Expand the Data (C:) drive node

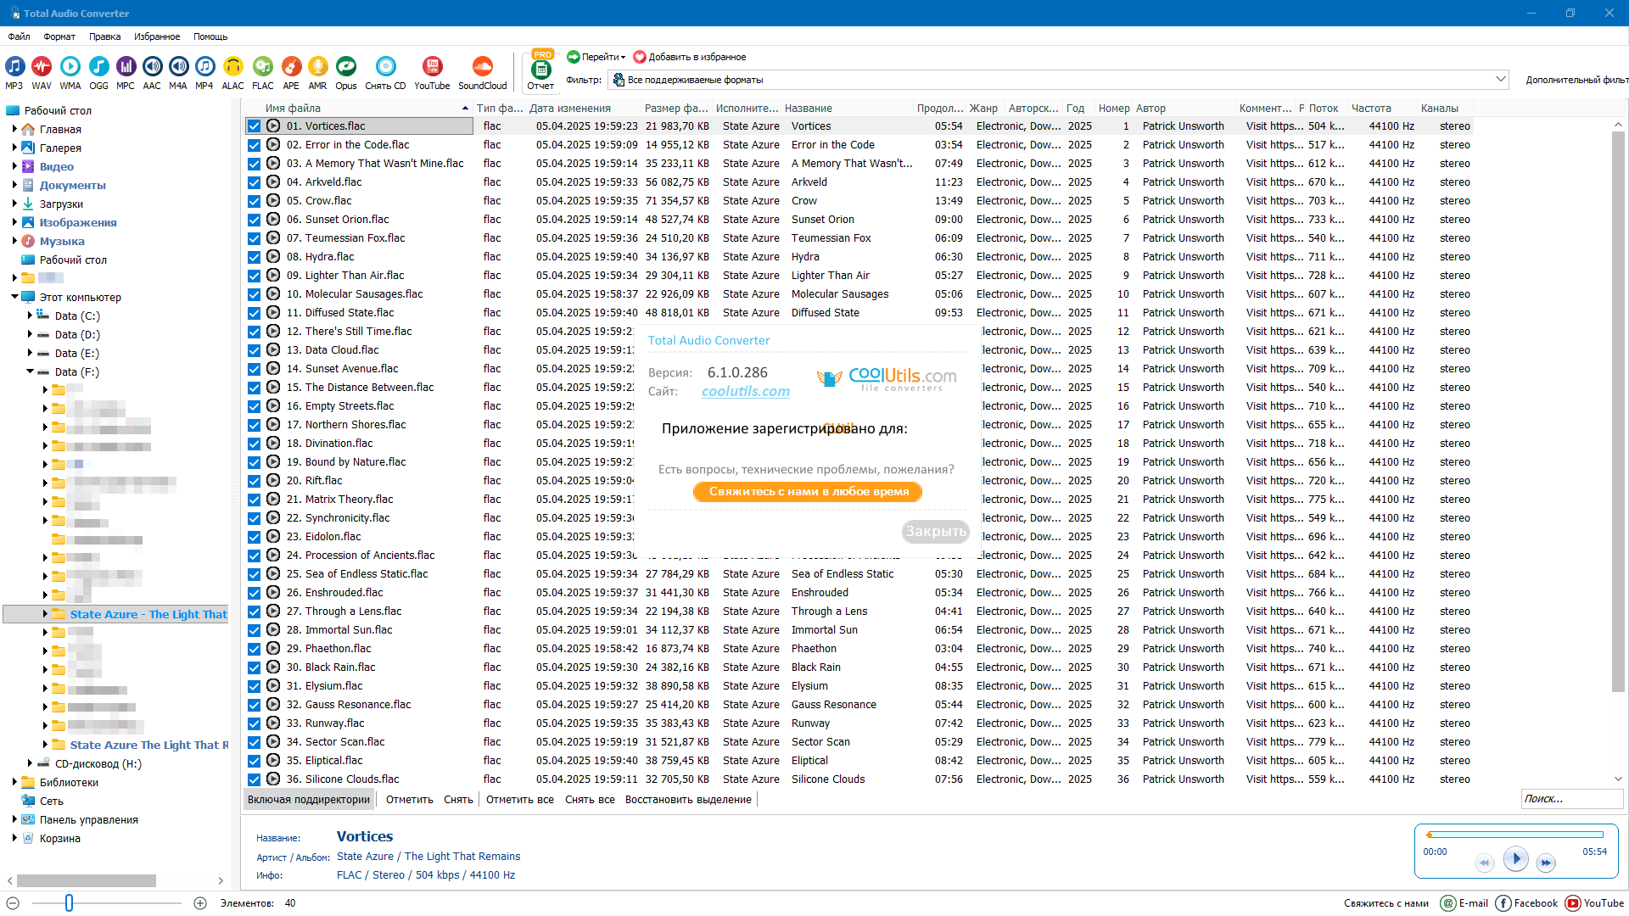[x=30, y=316]
